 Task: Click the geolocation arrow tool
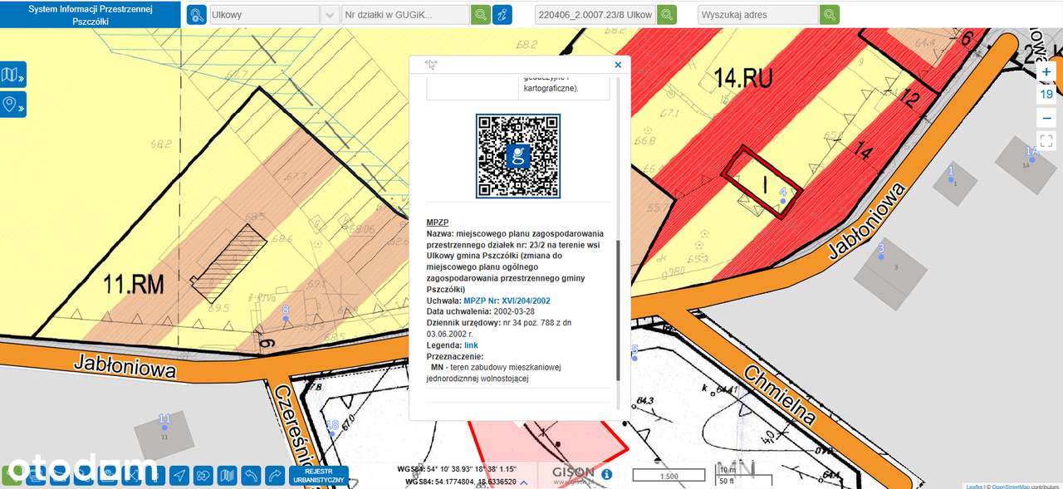coord(179,476)
